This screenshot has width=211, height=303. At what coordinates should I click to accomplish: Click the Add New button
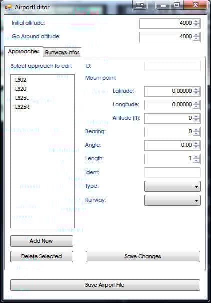coord(42,241)
